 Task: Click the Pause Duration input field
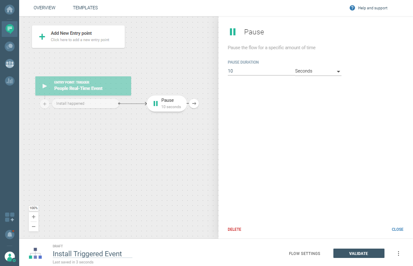(x=261, y=71)
